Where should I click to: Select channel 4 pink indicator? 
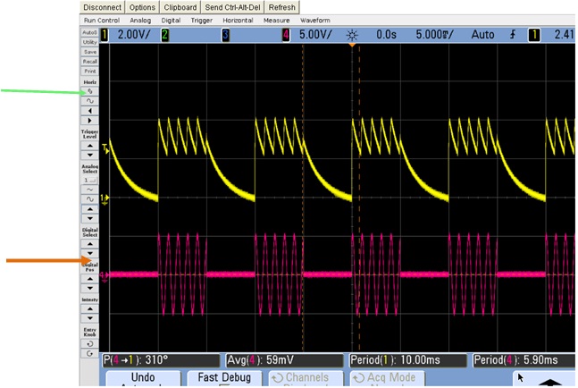(286, 35)
